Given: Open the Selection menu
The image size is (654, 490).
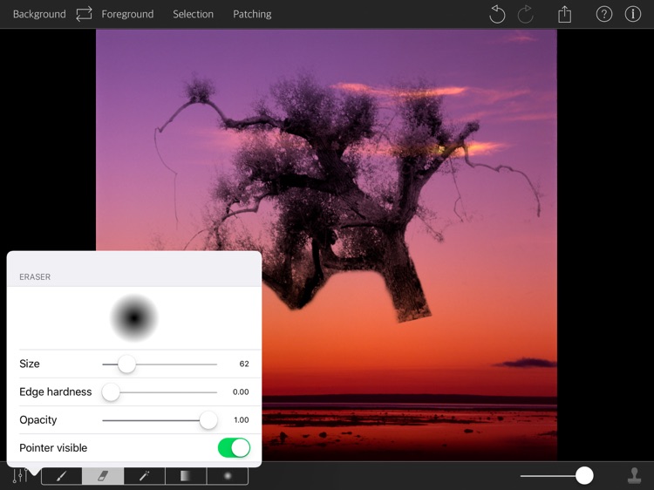Looking at the screenshot, I should (x=193, y=14).
